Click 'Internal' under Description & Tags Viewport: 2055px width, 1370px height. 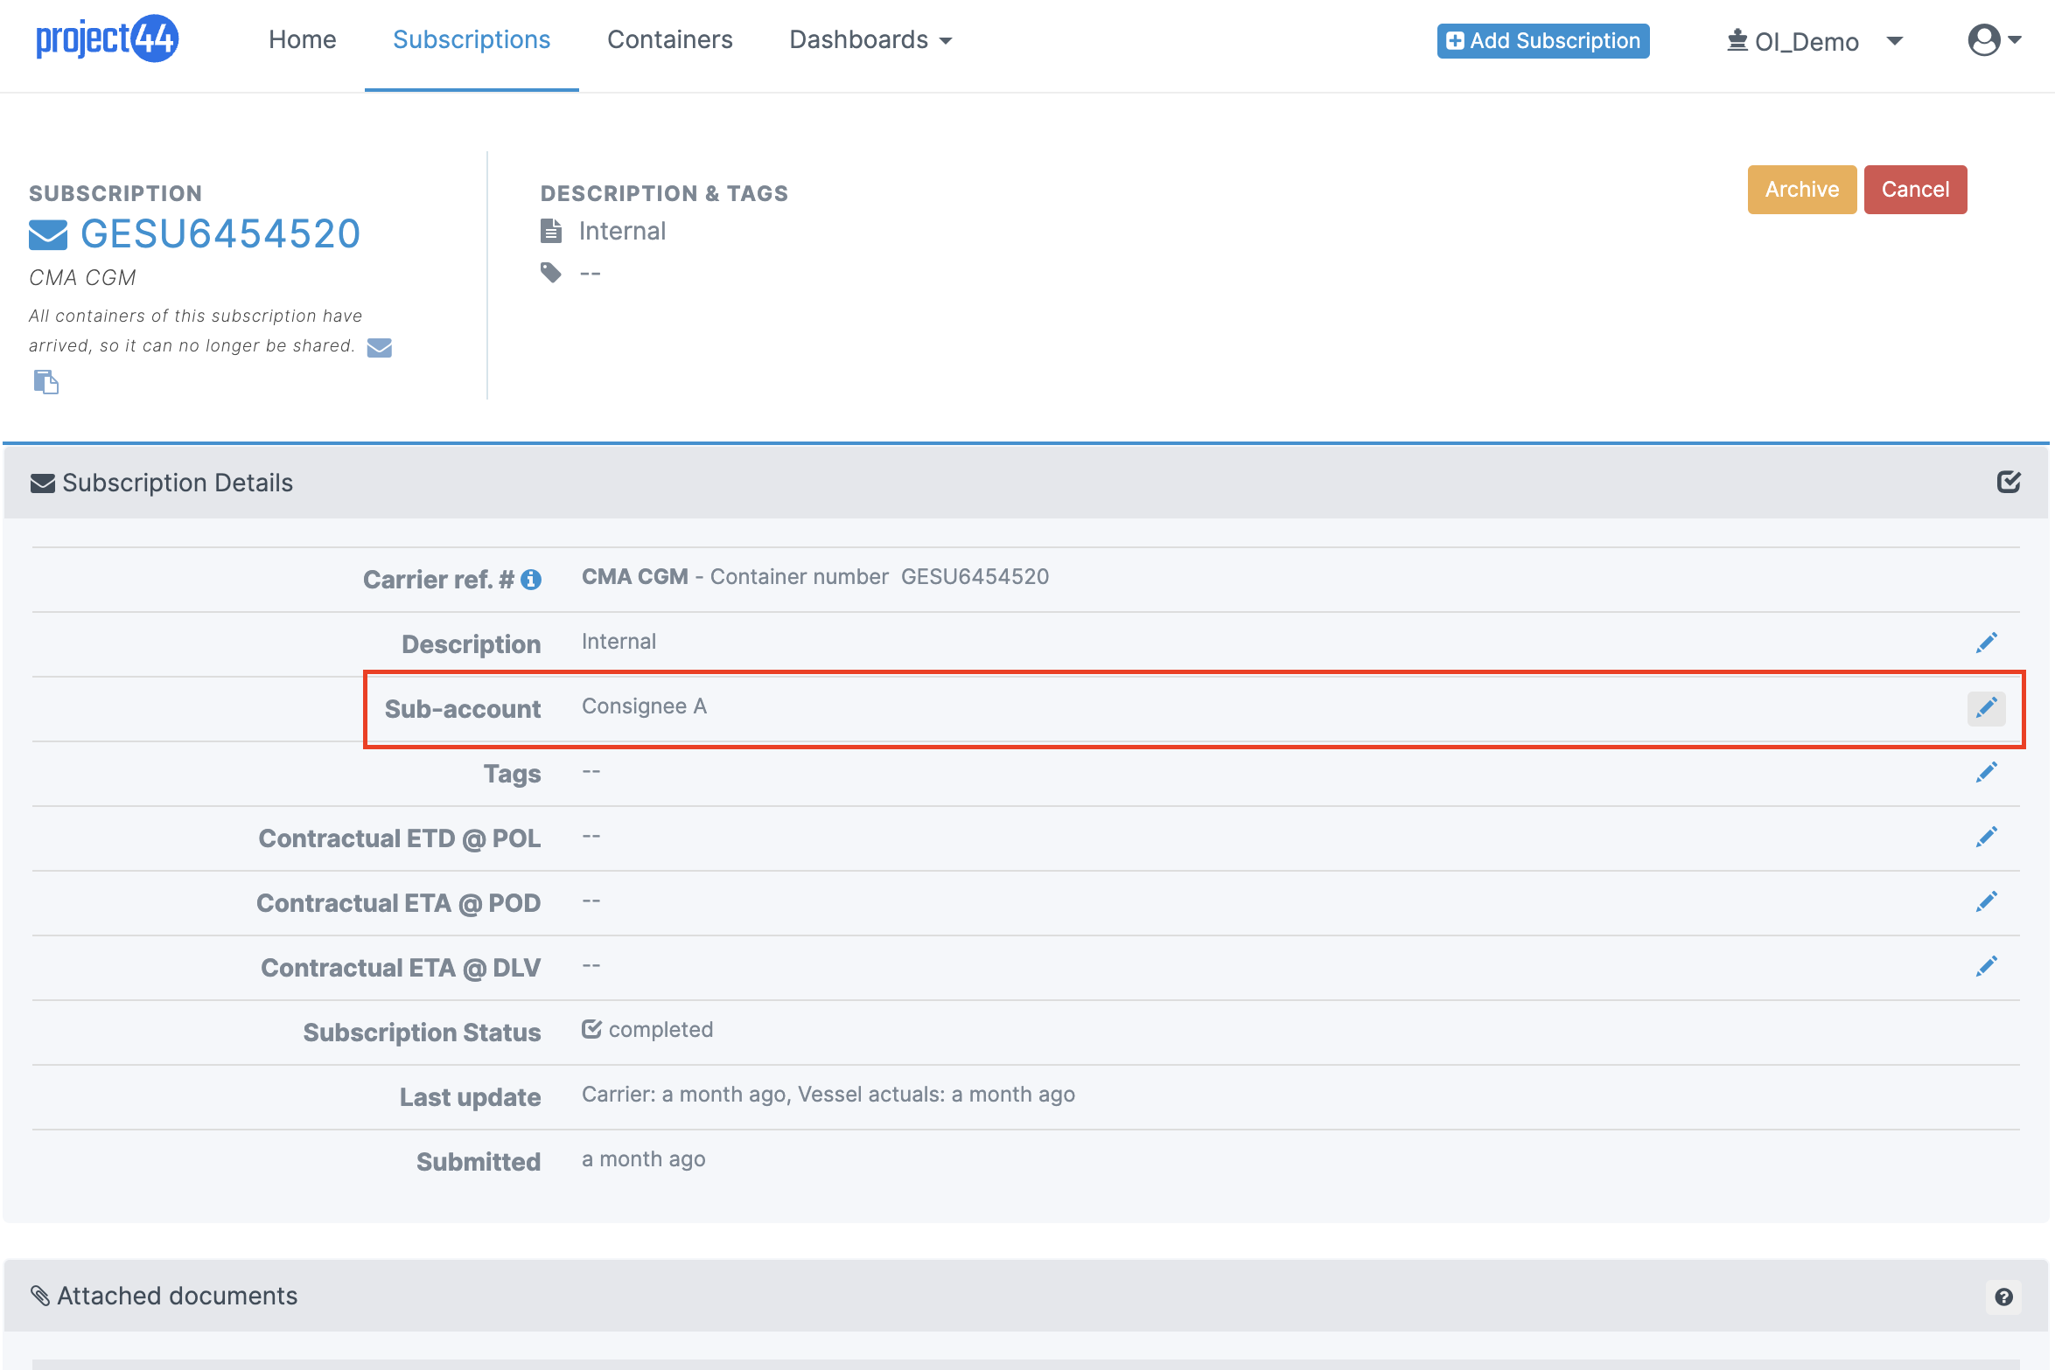[x=622, y=231]
